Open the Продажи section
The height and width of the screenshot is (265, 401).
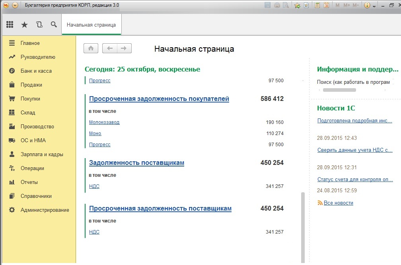click(x=31, y=85)
